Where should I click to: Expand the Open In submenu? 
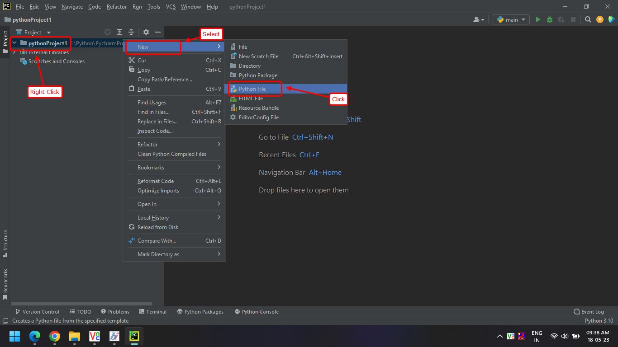pos(174,204)
